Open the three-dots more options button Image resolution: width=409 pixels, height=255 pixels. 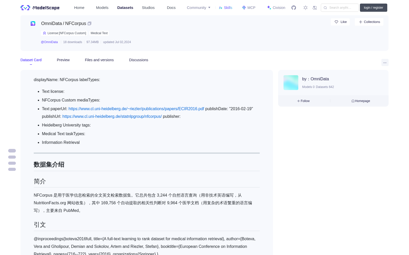click(385, 62)
